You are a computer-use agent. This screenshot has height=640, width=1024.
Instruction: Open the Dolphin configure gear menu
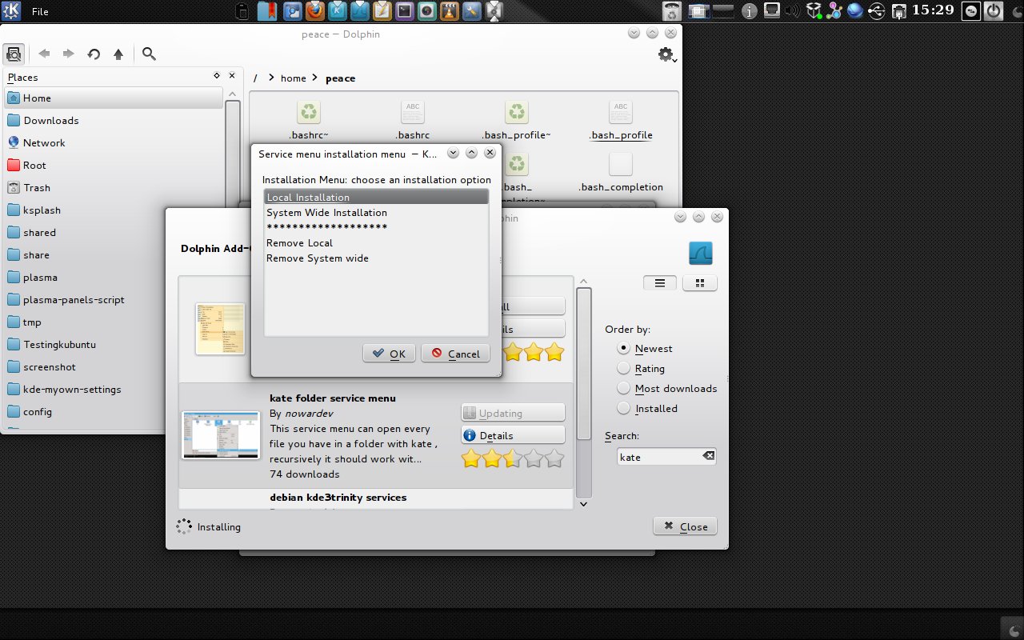coord(666,54)
